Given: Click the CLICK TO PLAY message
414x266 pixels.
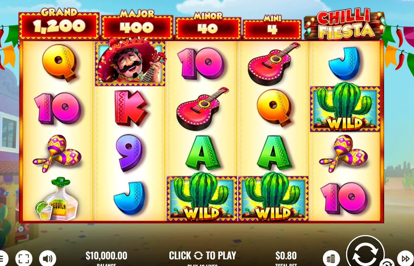Looking at the screenshot, I should 203,256.
